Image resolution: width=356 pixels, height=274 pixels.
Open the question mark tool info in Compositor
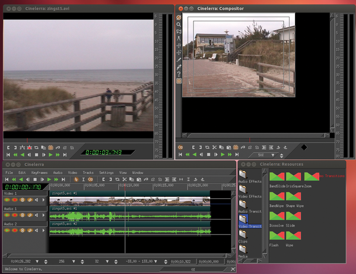point(179,74)
